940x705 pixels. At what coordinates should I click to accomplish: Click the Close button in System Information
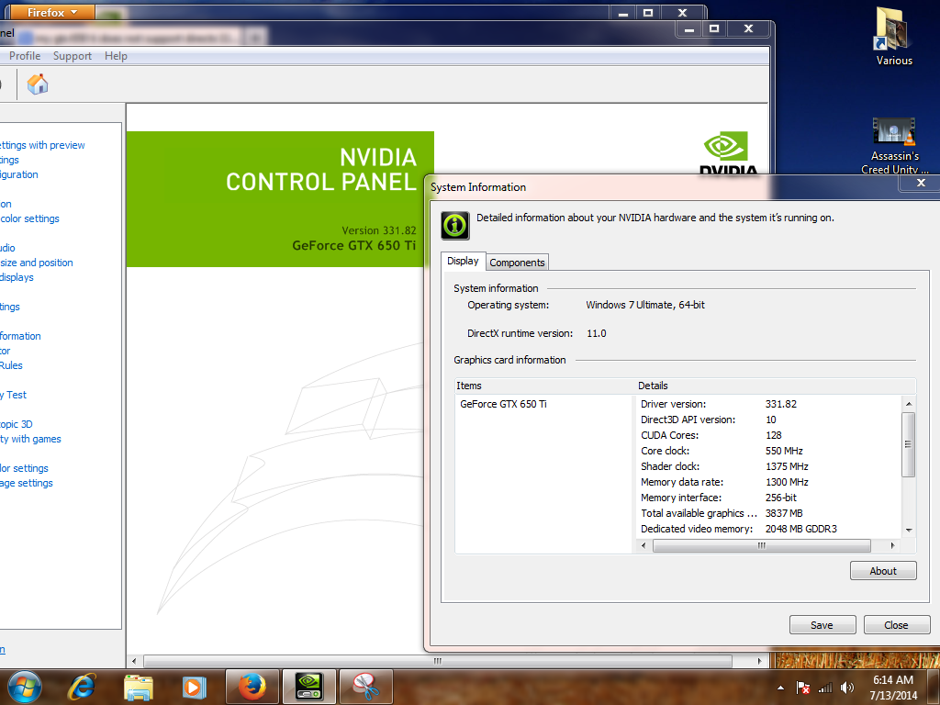896,624
